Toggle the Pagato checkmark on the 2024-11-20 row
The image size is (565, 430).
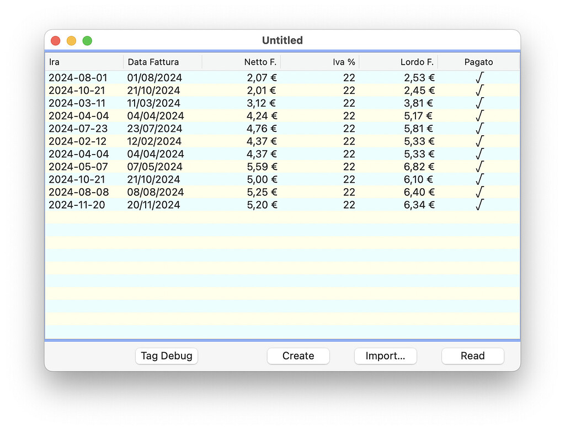pyautogui.click(x=478, y=205)
